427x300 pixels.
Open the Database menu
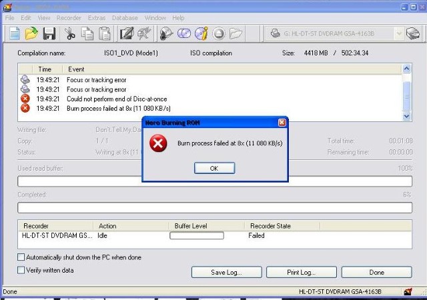pyautogui.click(x=125, y=18)
